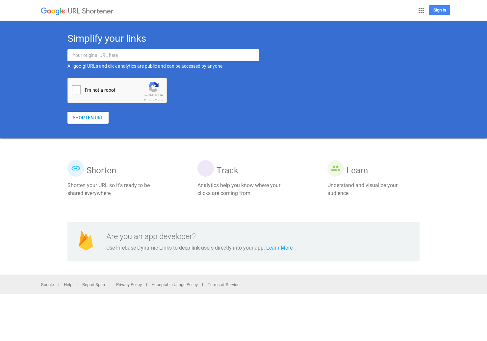Viewport: 487px width, 341px height.
Task: Open the Google apps grid icon
Action: tap(421, 11)
